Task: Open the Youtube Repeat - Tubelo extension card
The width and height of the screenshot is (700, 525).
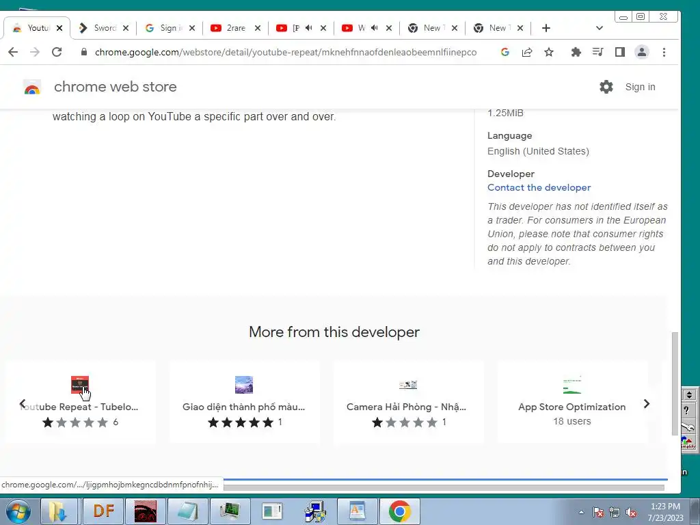Action: (x=81, y=402)
